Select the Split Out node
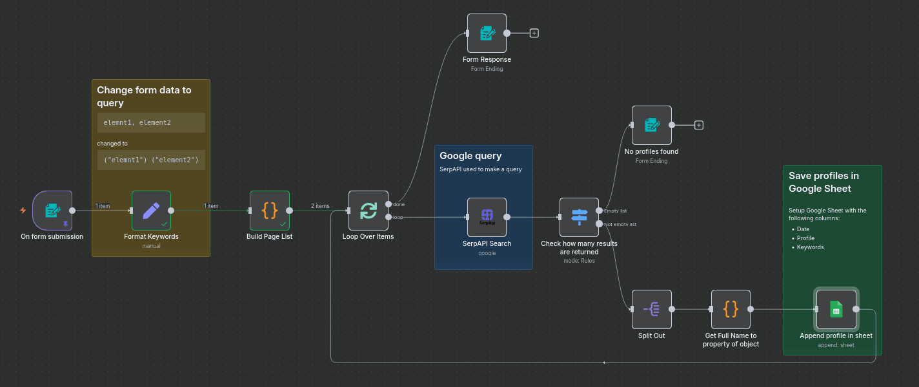This screenshot has height=387, width=919. [651, 309]
